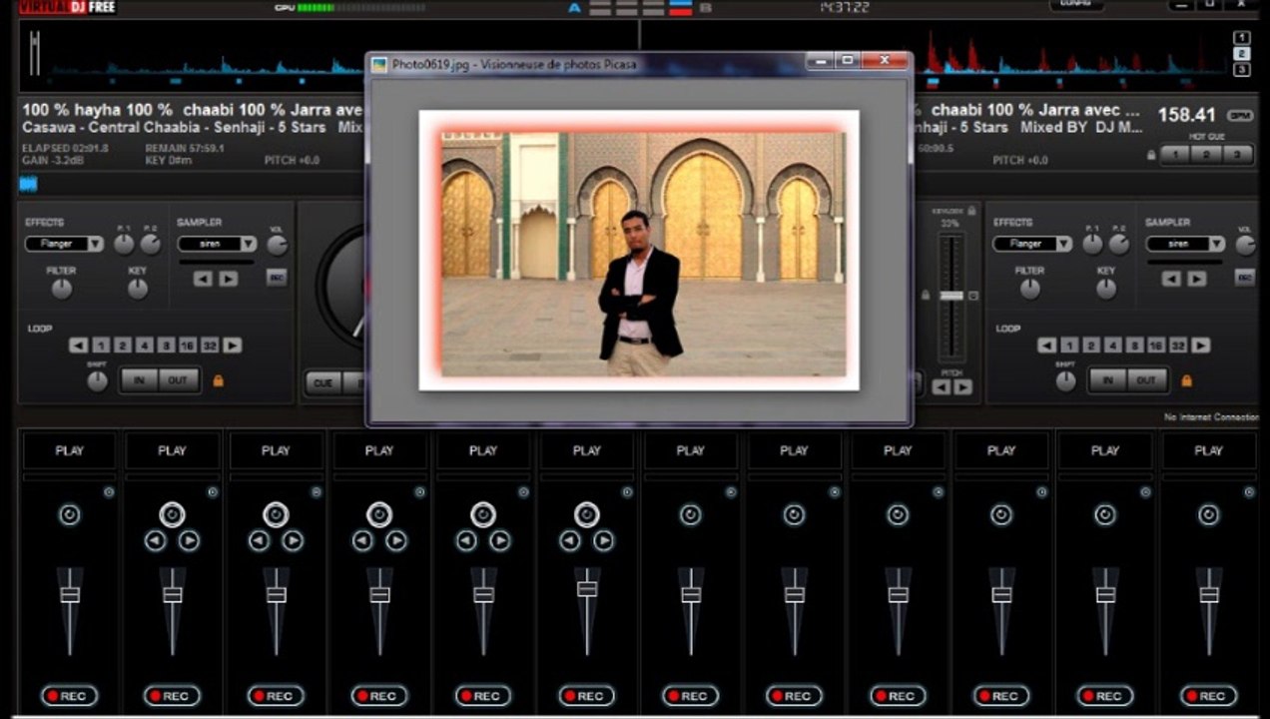
Task: Click the loop knob in sampler slot two
Action: click(x=172, y=514)
